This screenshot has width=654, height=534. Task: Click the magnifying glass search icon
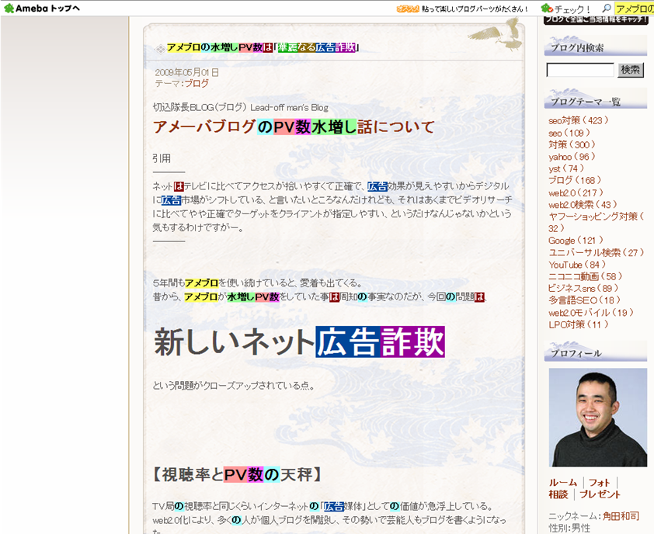[607, 8]
